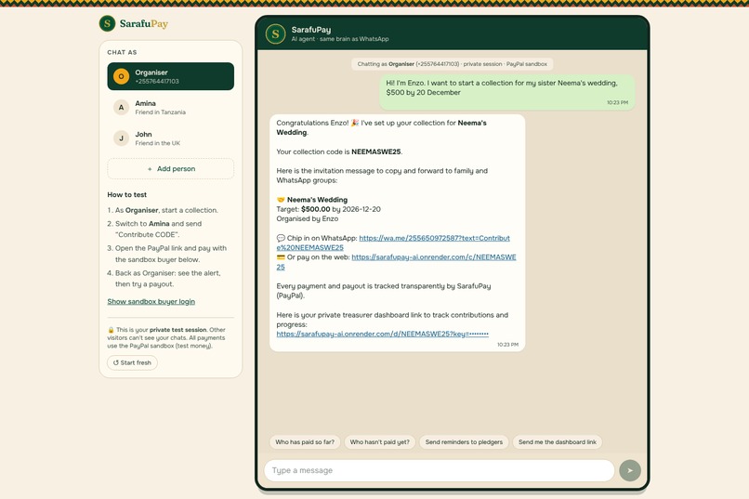This screenshot has width=749, height=499.
Task: Switch chat persona to Organiser
Action: point(171,76)
